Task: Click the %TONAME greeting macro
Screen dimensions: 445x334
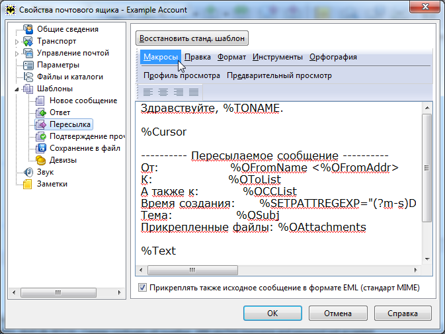Action: tap(251, 108)
